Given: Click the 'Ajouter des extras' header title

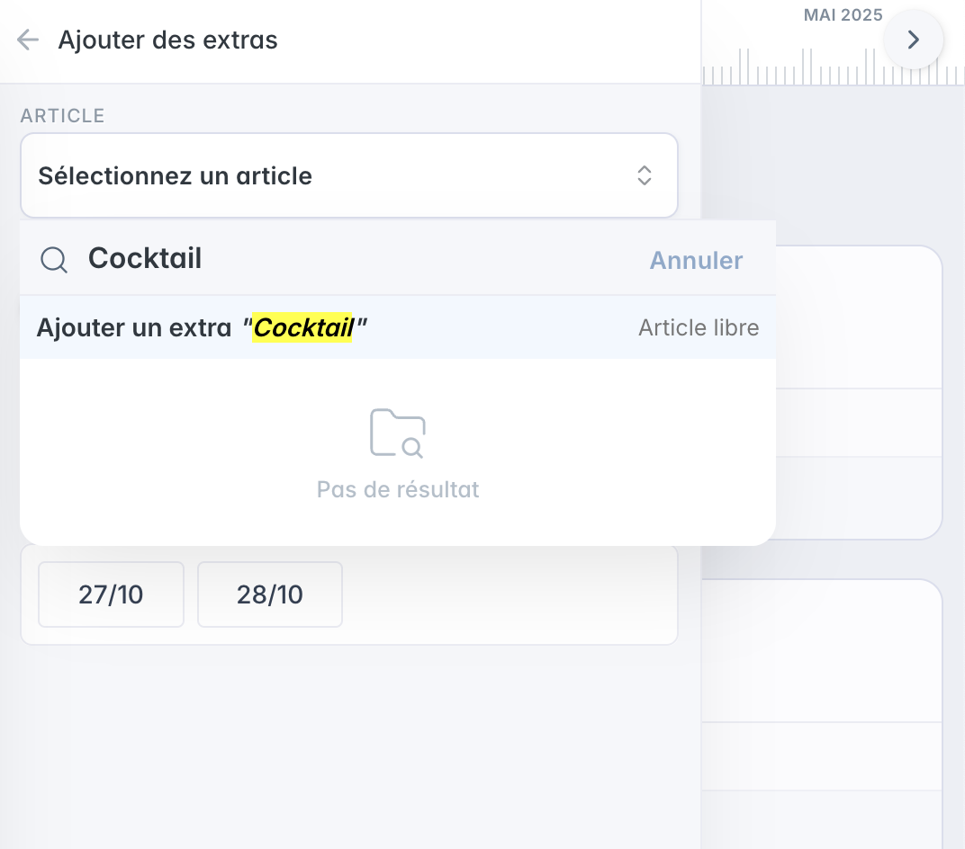Looking at the screenshot, I should point(168,40).
